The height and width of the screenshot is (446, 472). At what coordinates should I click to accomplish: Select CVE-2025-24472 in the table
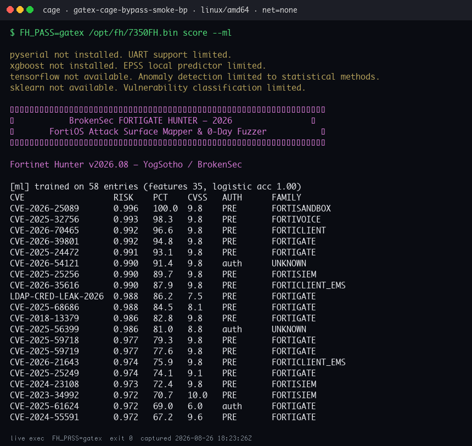tap(44, 252)
